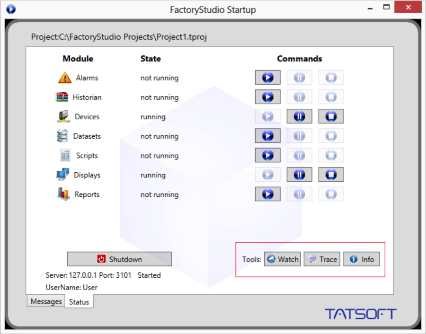
Task: Start the Historian module
Action: [x=267, y=97]
